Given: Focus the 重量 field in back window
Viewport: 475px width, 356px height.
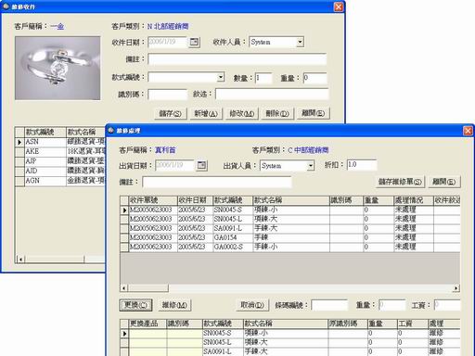Looking at the screenshot, I should [x=315, y=78].
